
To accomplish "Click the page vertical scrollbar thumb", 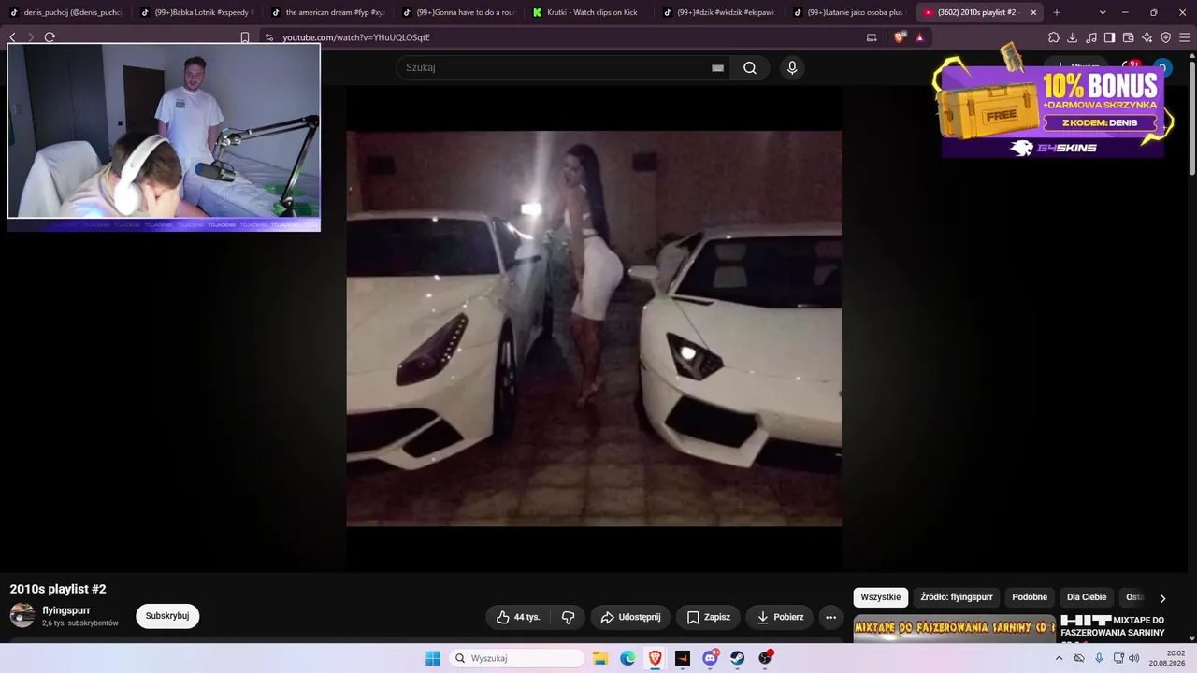I will coord(1193,117).
